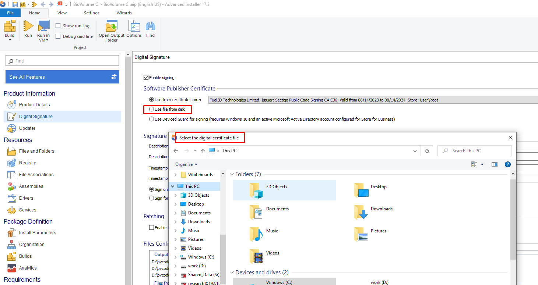Uncheck Enable signing checkbox
538x285 pixels.
point(146,78)
